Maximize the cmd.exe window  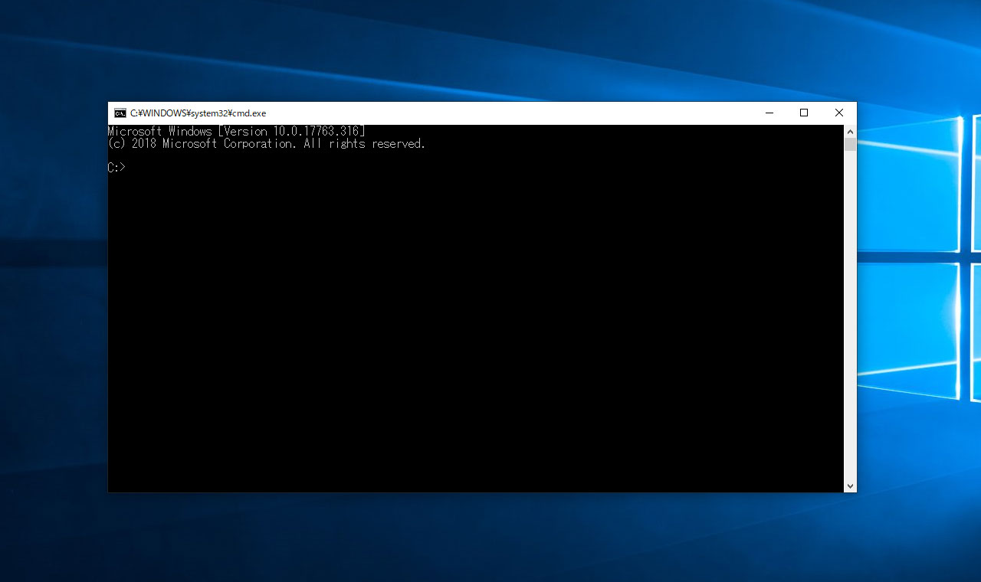[804, 113]
